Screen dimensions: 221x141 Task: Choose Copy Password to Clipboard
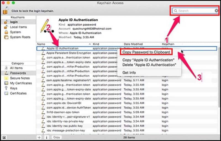pos(146,52)
